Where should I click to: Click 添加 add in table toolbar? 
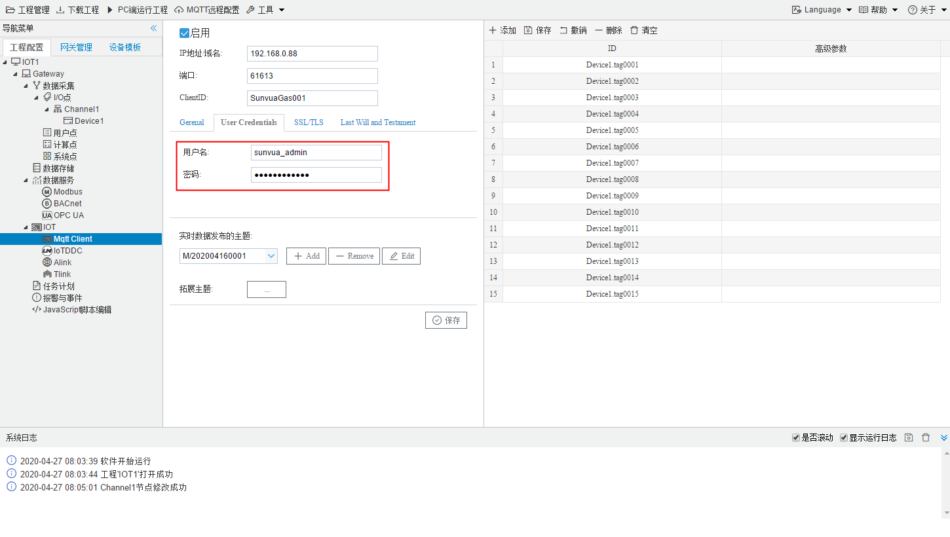coord(503,30)
